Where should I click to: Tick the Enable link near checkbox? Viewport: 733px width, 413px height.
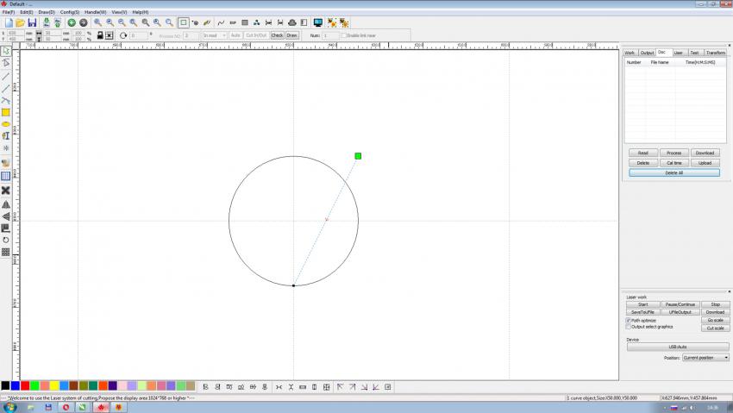[342, 35]
